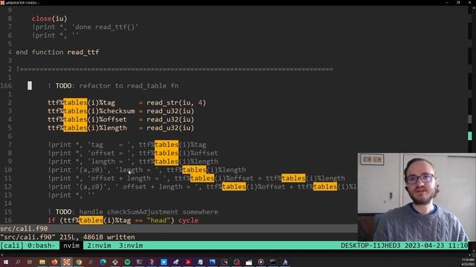
Task: Click commented print 'tag = ' line
Action: [x=127, y=145]
